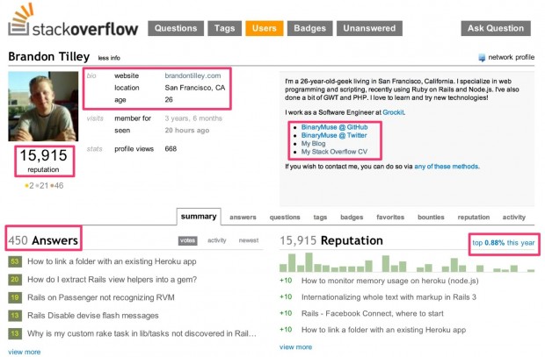Select the summary tab
The image size is (545, 357).
199,217
